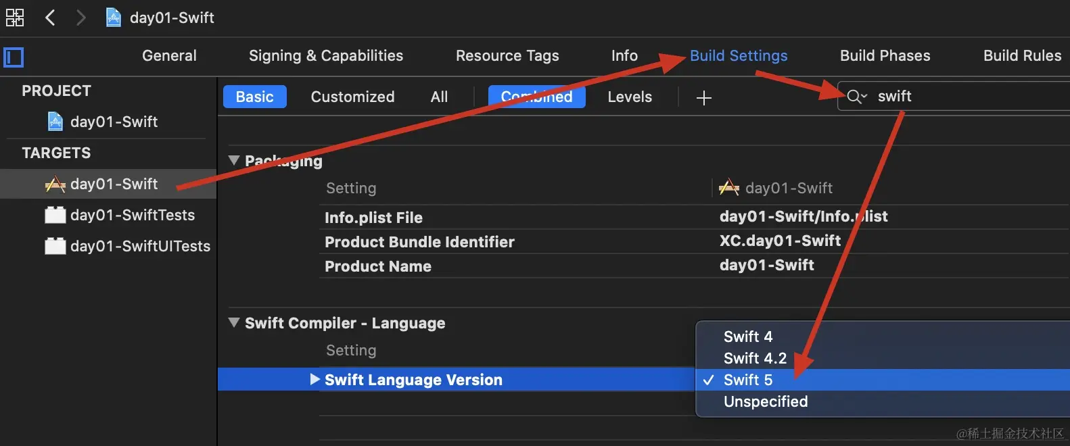The width and height of the screenshot is (1070, 446).
Task: Go forward with the right chevron
Action: pyautogui.click(x=80, y=18)
